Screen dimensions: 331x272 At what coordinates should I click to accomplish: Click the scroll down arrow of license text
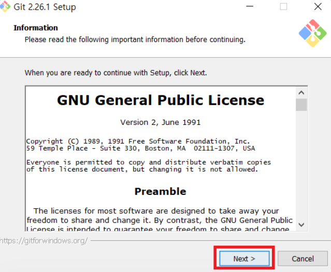301,225
